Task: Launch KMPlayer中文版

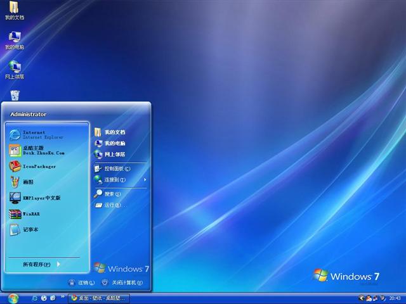Action: coord(46,198)
